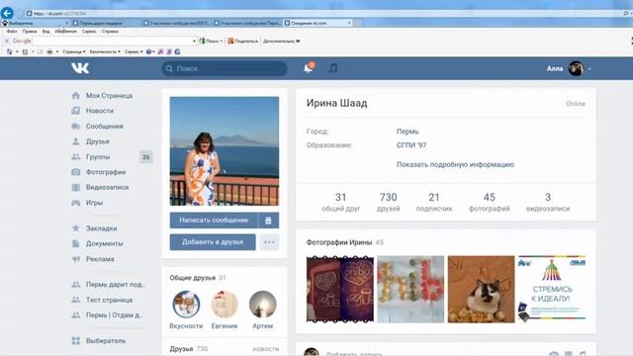This screenshot has width=633, height=356.
Task: Click the Фотографии camera icon
Action: pyautogui.click(x=75, y=172)
